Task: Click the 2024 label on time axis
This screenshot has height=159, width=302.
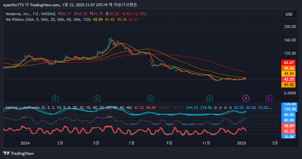Action: (x=25, y=143)
